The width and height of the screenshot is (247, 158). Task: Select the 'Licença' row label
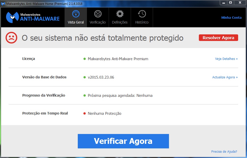pos(29,59)
